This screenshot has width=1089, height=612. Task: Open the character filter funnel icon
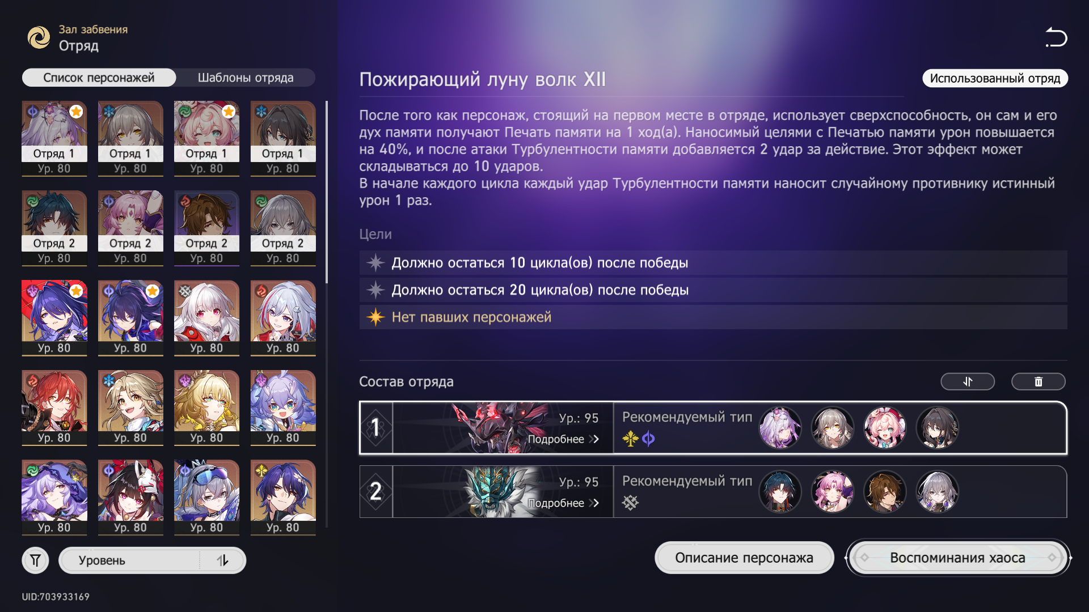pos(35,560)
